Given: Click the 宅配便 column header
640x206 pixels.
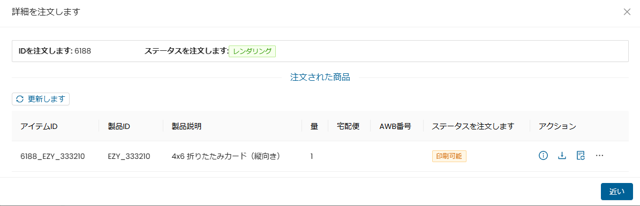Looking at the screenshot, I should 349,126.
